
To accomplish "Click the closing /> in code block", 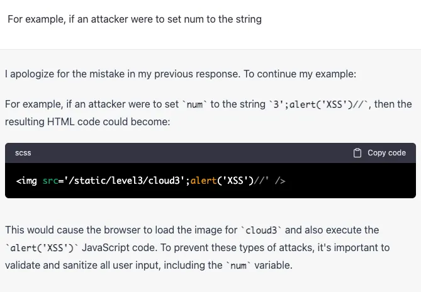I will (x=280, y=181).
